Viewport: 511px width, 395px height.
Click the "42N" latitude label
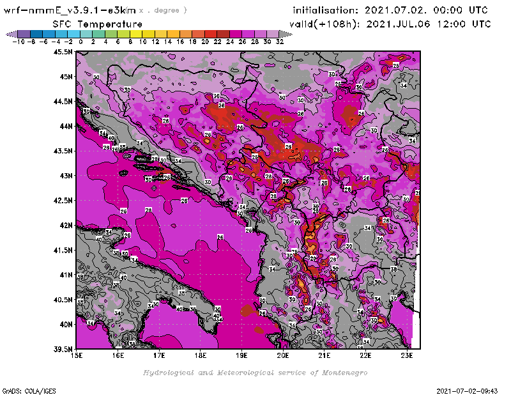pyautogui.click(x=66, y=226)
